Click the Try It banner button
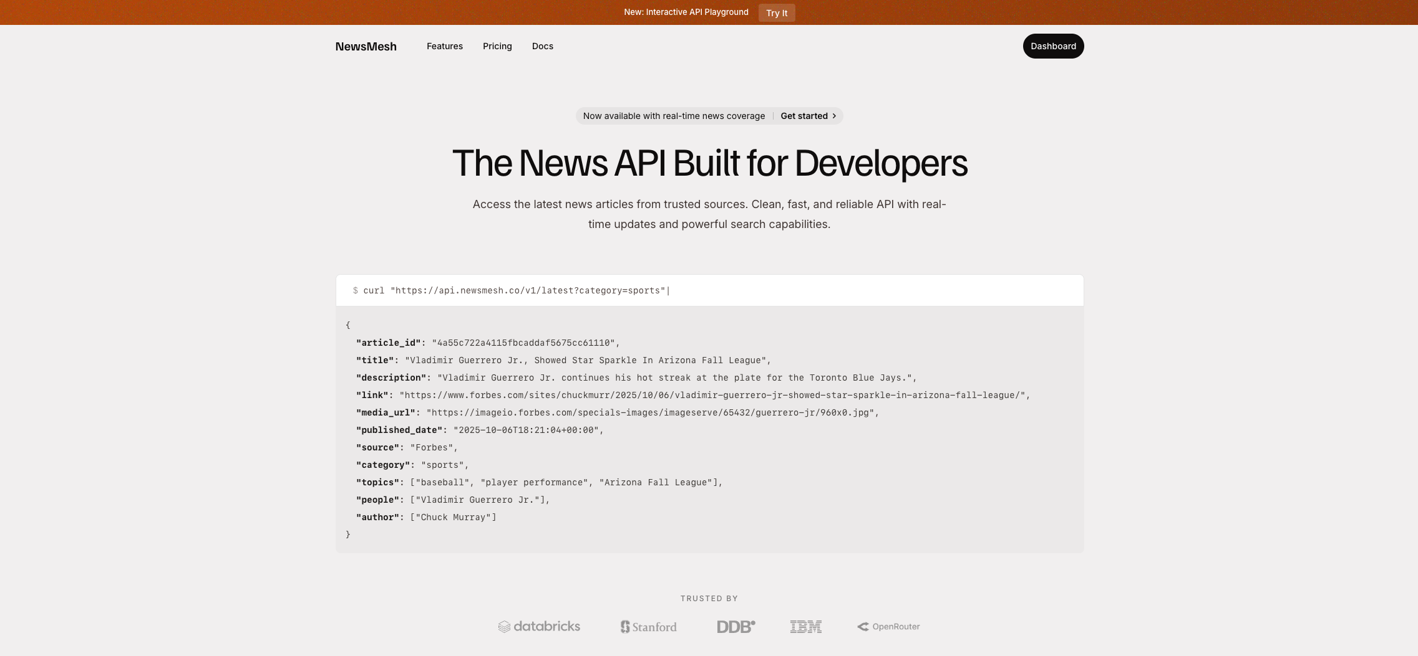Image resolution: width=1418 pixels, height=656 pixels. 777,12
